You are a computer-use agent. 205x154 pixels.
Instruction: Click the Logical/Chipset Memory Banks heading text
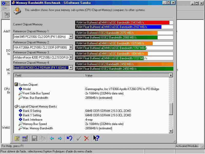pos(38,107)
